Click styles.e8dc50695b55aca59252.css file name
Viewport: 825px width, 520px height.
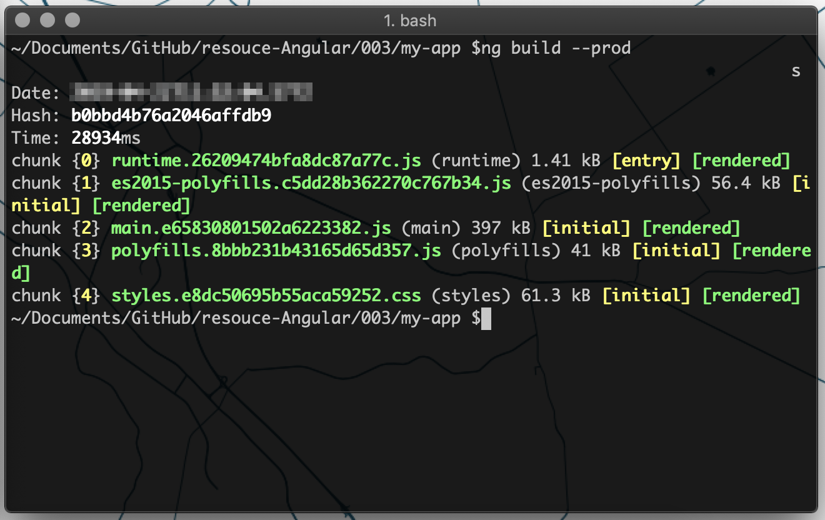[266, 296]
